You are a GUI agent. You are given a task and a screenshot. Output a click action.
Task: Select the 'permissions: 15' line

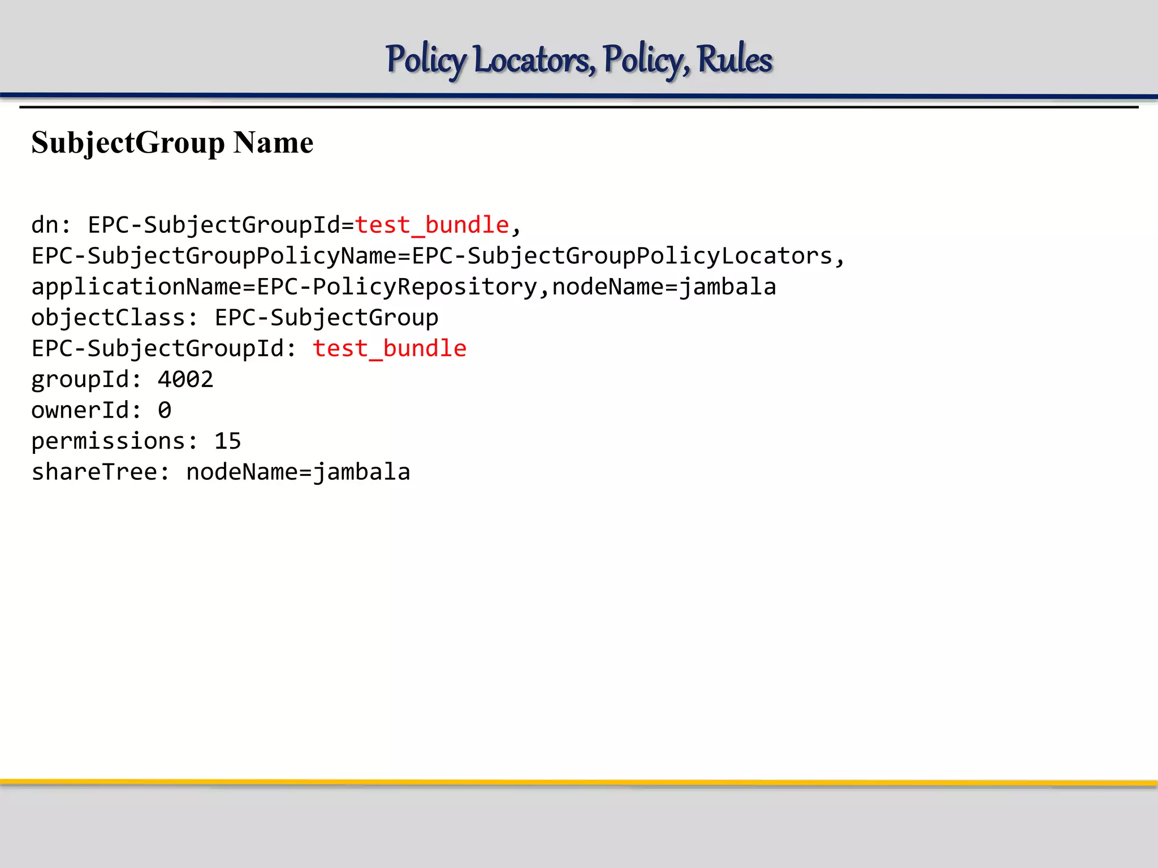pyautogui.click(x=136, y=441)
